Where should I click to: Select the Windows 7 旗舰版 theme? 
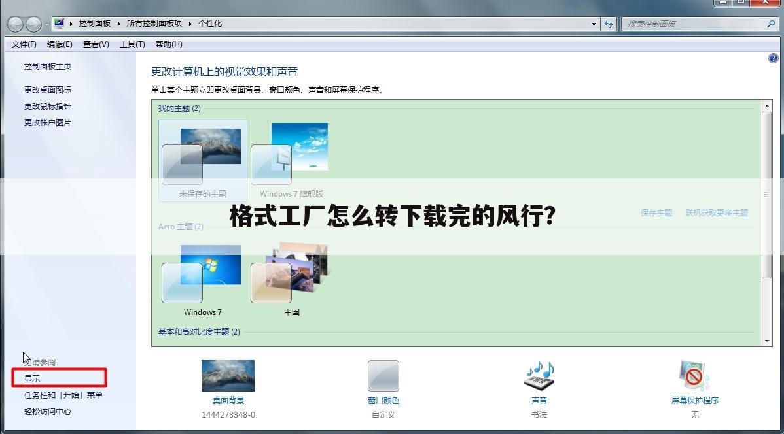point(291,160)
